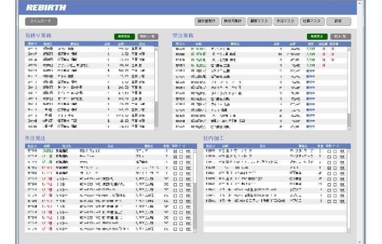The width and height of the screenshot is (382, 244).
Task: Click the first 製作中 status in 受注業務
Action: pyautogui.click(x=311, y=71)
